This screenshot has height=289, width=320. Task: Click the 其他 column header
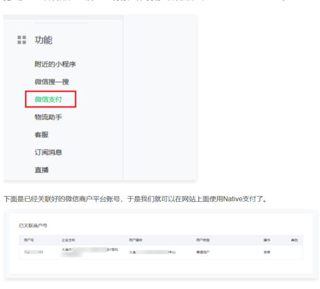[294, 240]
